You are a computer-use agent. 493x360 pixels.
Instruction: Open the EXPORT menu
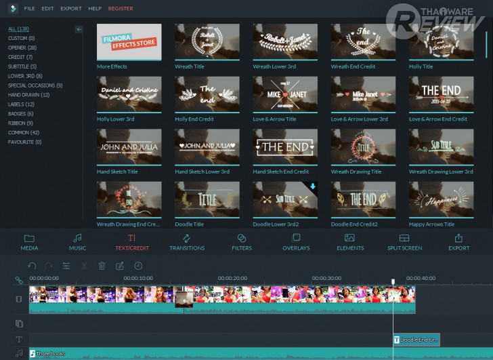(70, 9)
